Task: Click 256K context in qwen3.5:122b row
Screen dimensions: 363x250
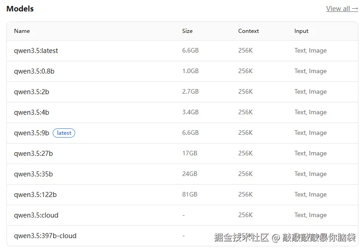Action: [x=245, y=194]
